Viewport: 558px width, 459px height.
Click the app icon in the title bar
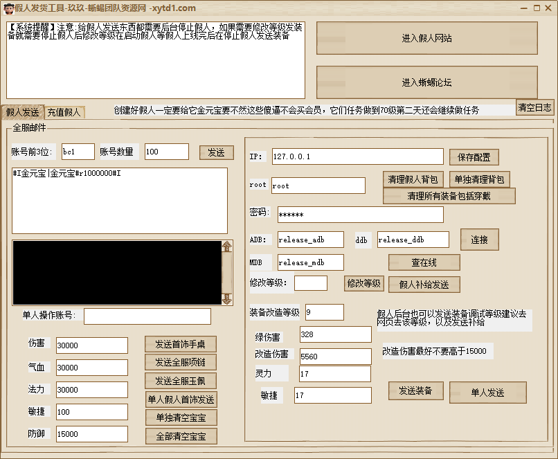(8, 8)
